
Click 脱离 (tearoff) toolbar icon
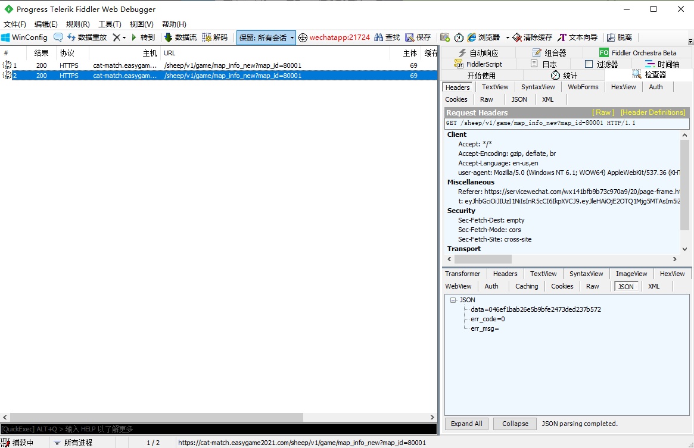click(619, 37)
